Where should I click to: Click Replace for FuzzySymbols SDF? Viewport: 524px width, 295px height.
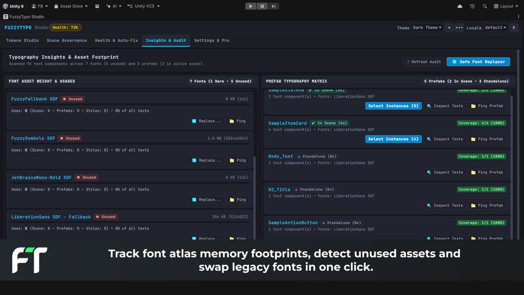pos(207,160)
